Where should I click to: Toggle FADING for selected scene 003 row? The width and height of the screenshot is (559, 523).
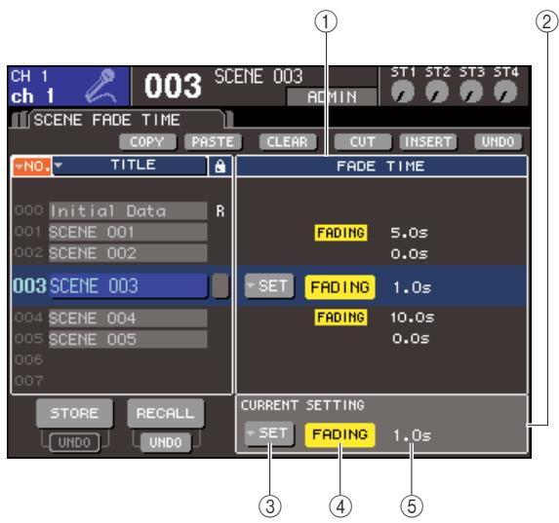(x=340, y=287)
